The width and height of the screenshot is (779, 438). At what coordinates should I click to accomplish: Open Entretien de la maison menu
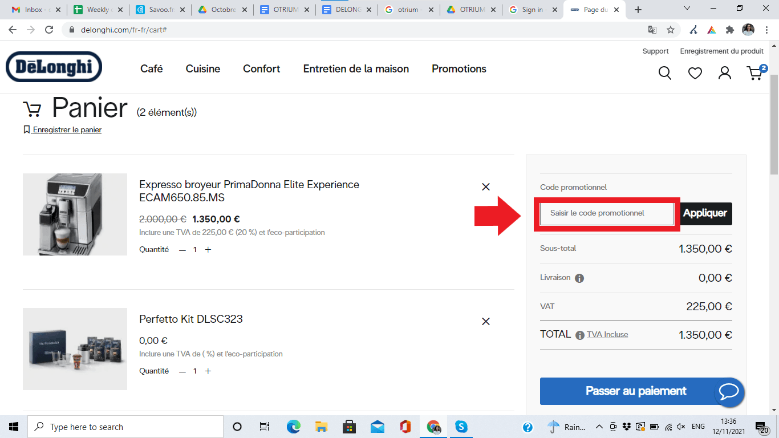(356, 69)
